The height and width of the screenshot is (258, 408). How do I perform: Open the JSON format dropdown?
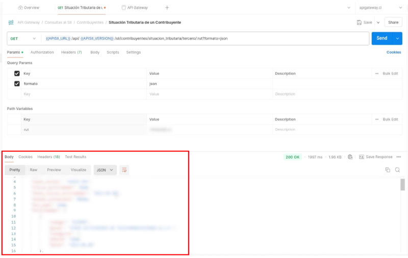point(105,170)
